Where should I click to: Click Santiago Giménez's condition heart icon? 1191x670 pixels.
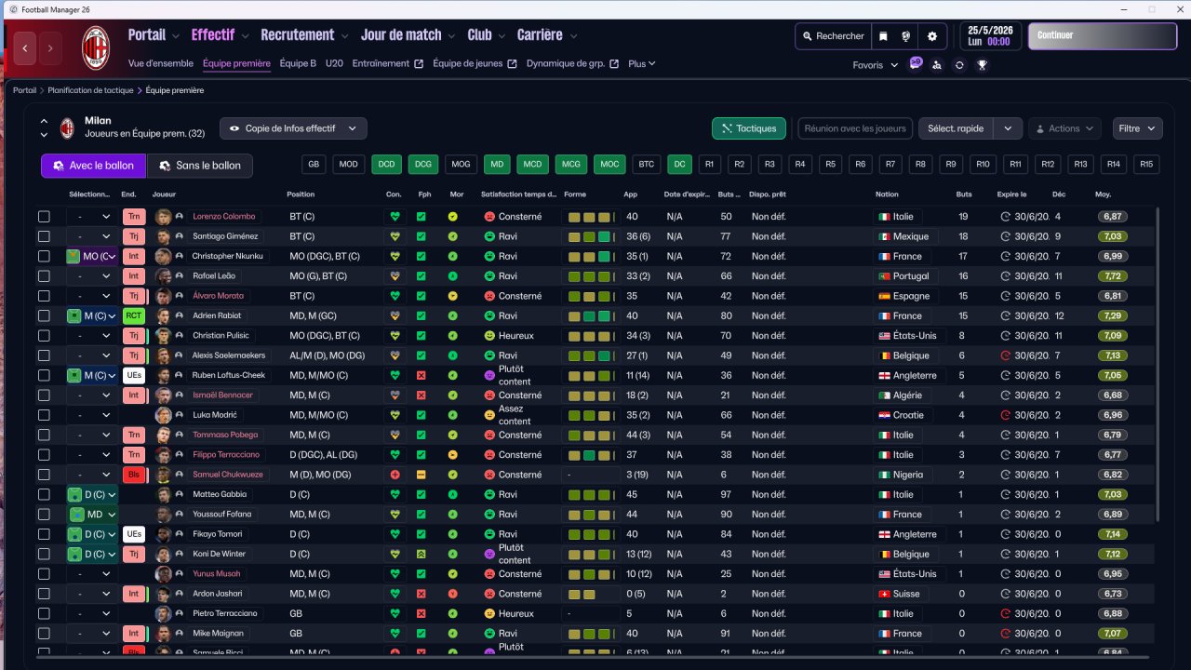click(395, 236)
